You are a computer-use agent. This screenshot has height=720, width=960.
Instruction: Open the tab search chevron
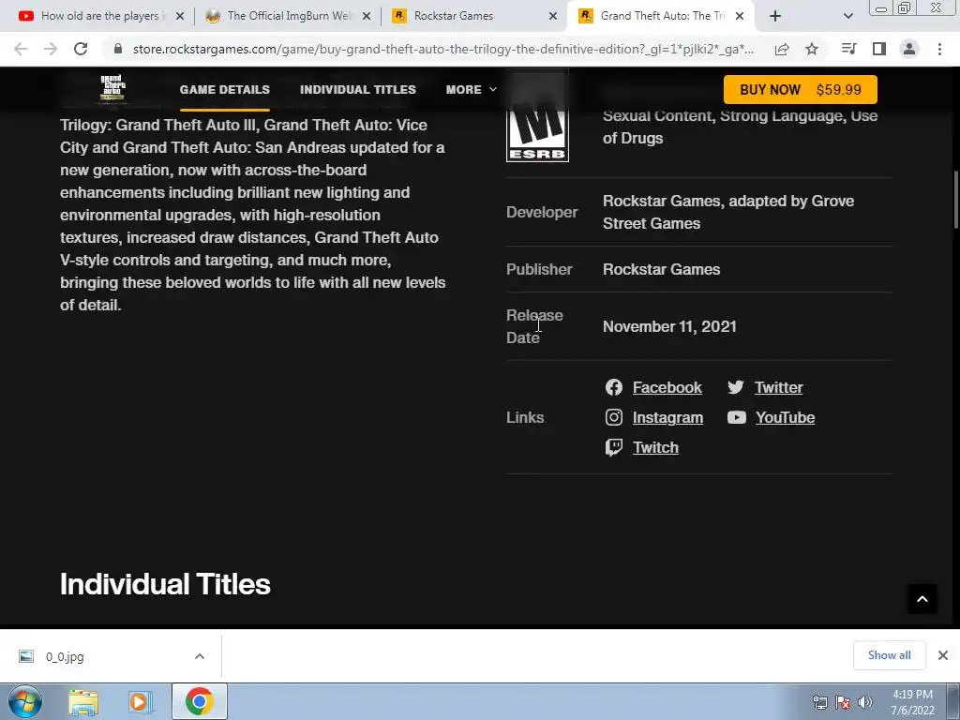click(x=847, y=16)
